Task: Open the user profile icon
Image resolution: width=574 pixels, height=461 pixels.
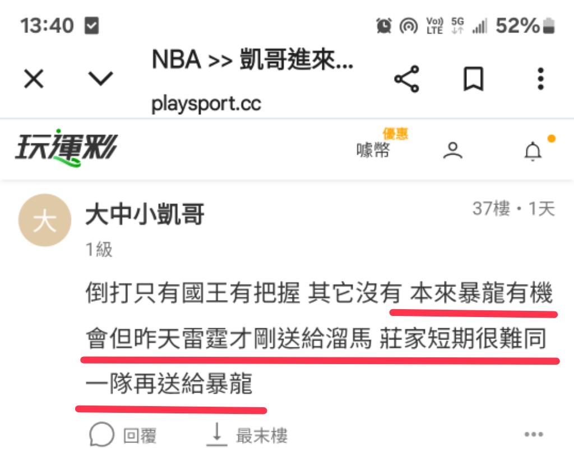Action: tap(453, 150)
